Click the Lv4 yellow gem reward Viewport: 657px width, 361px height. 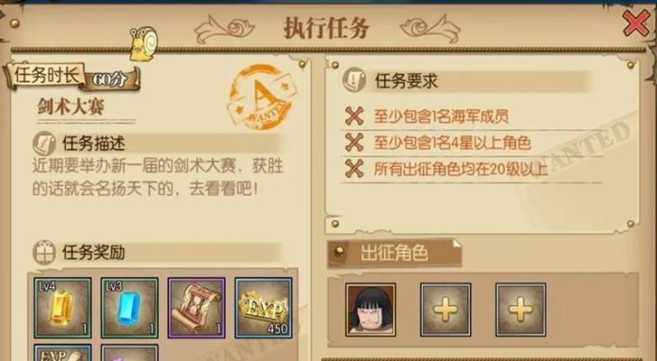[62, 308]
